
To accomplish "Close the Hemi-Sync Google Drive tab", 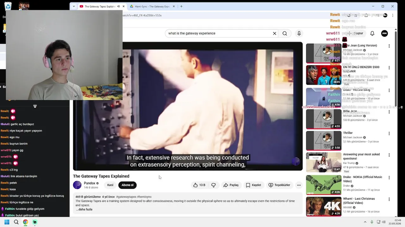I will pyautogui.click(x=174, y=6).
